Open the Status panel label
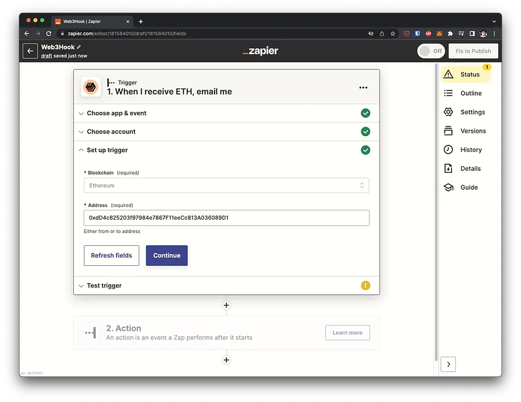521x402 pixels. (x=470, y=74)
